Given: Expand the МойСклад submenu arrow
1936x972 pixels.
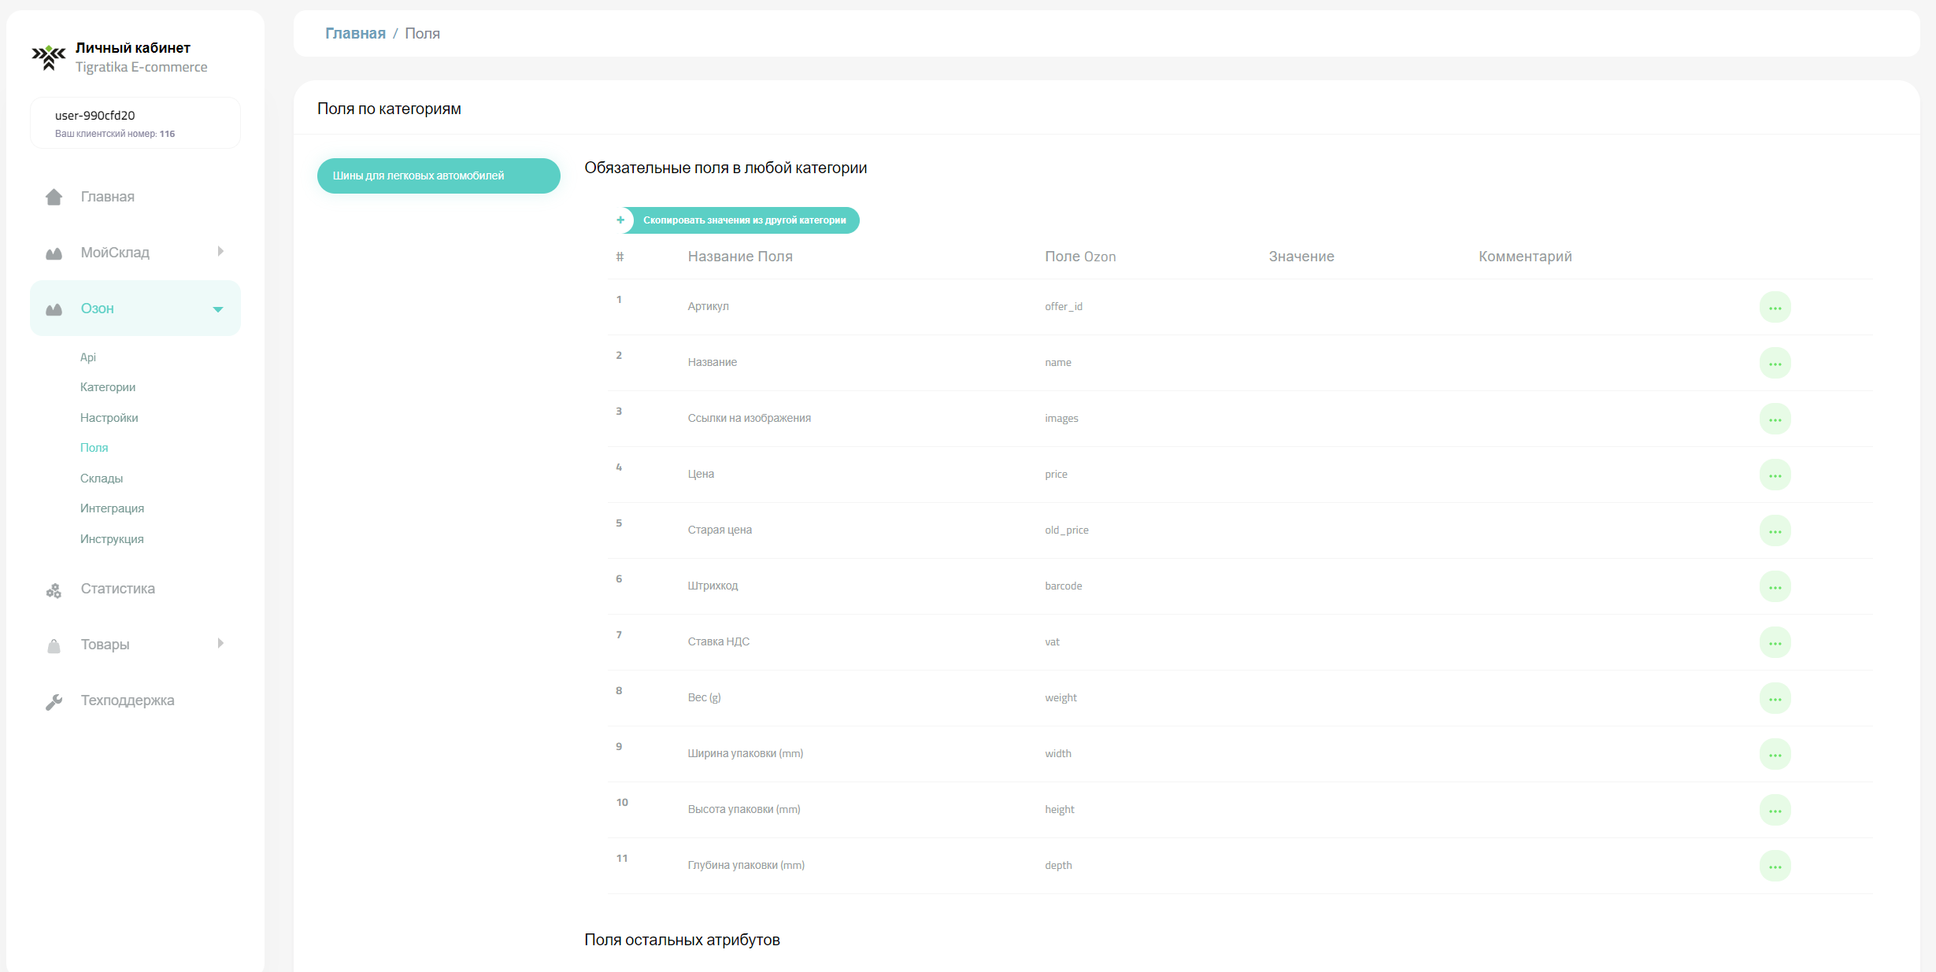Looking at the screenshot, I should [x=220, y=252].
